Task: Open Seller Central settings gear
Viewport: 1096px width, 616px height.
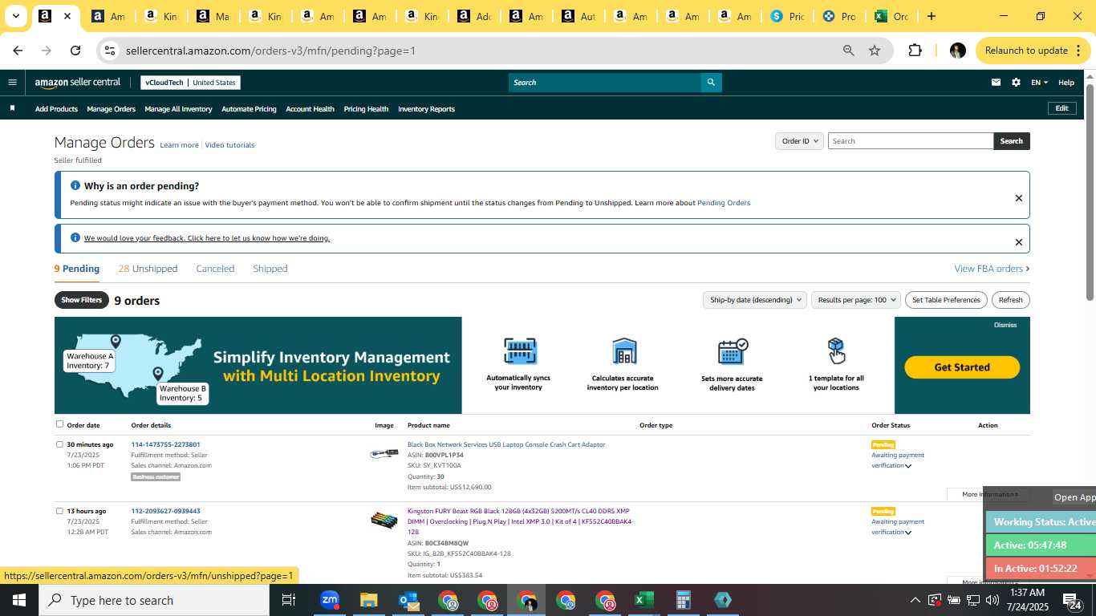Action: click(x=1016, y=82)
